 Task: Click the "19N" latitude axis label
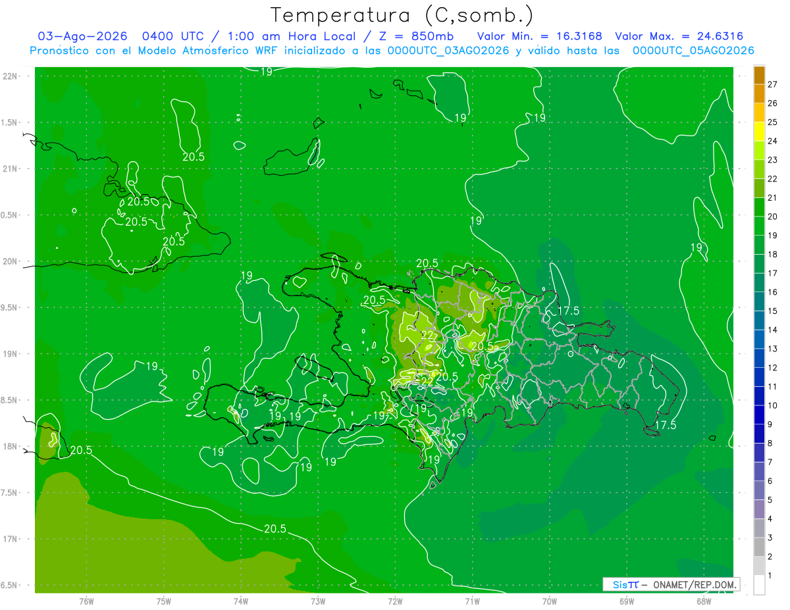point(10,354)
